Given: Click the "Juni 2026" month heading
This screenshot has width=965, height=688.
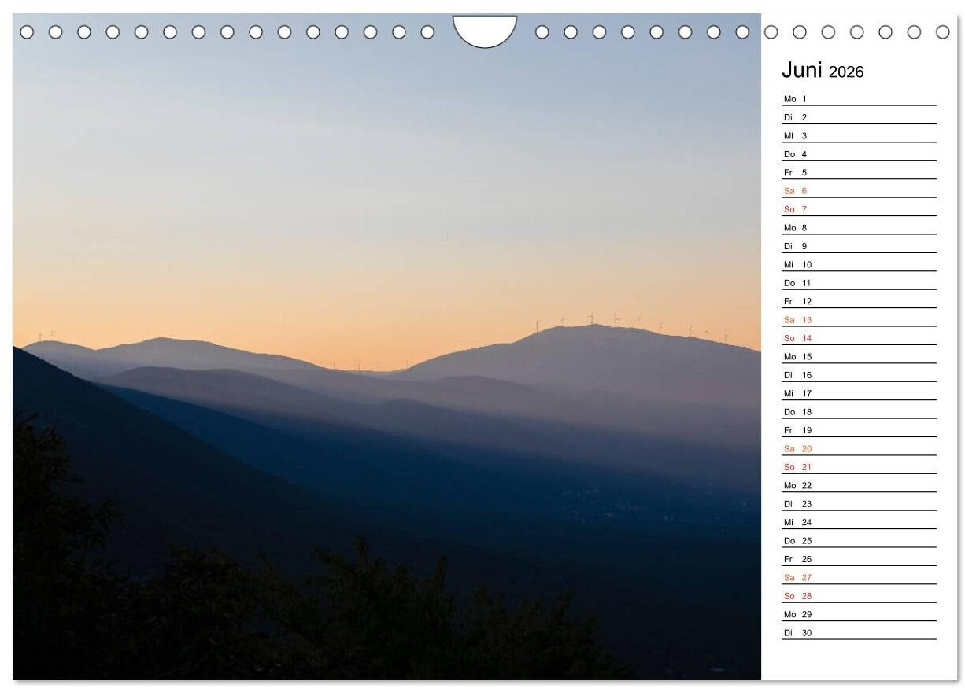Looking at the screenshot, I should [822, 71].
